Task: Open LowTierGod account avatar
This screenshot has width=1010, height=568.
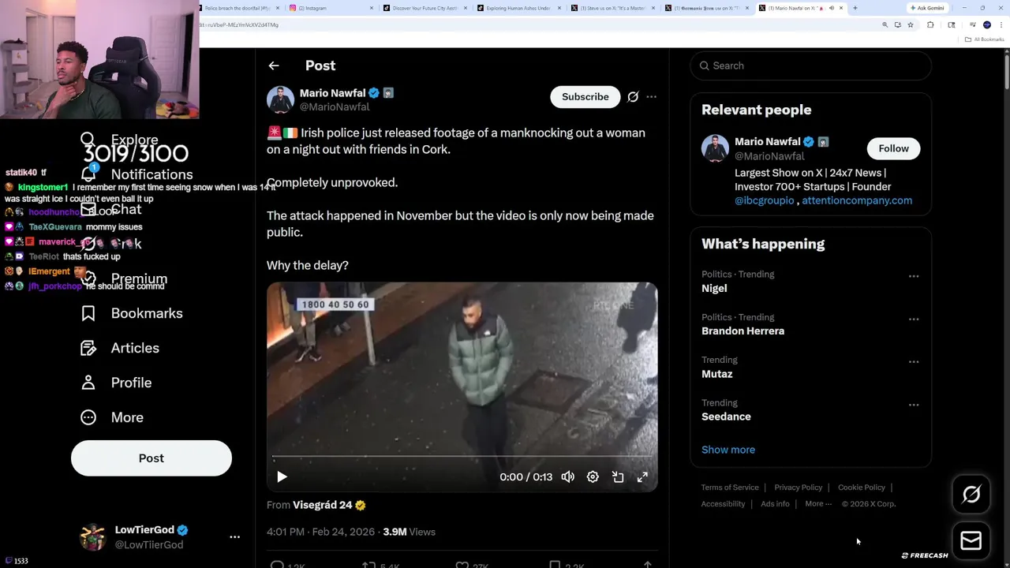Action: [93, 536]
